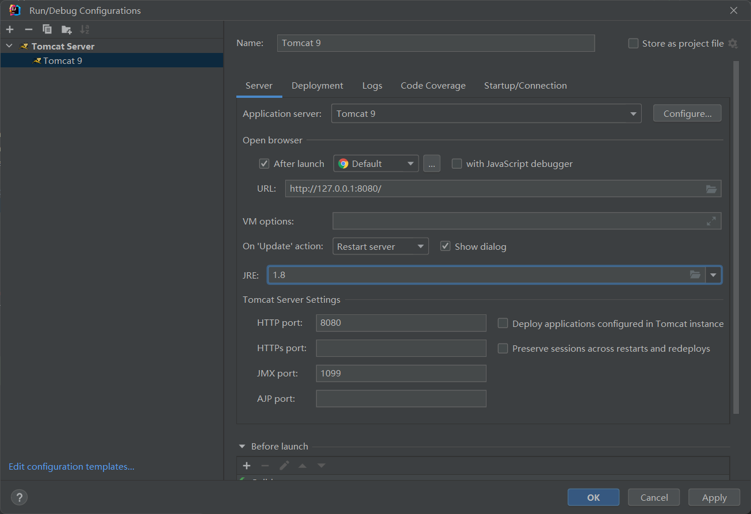Viewport: 751px width, 514px height.
Task: Enable with JavaScript debugger checkbox
Action: (x=457, y=164)
